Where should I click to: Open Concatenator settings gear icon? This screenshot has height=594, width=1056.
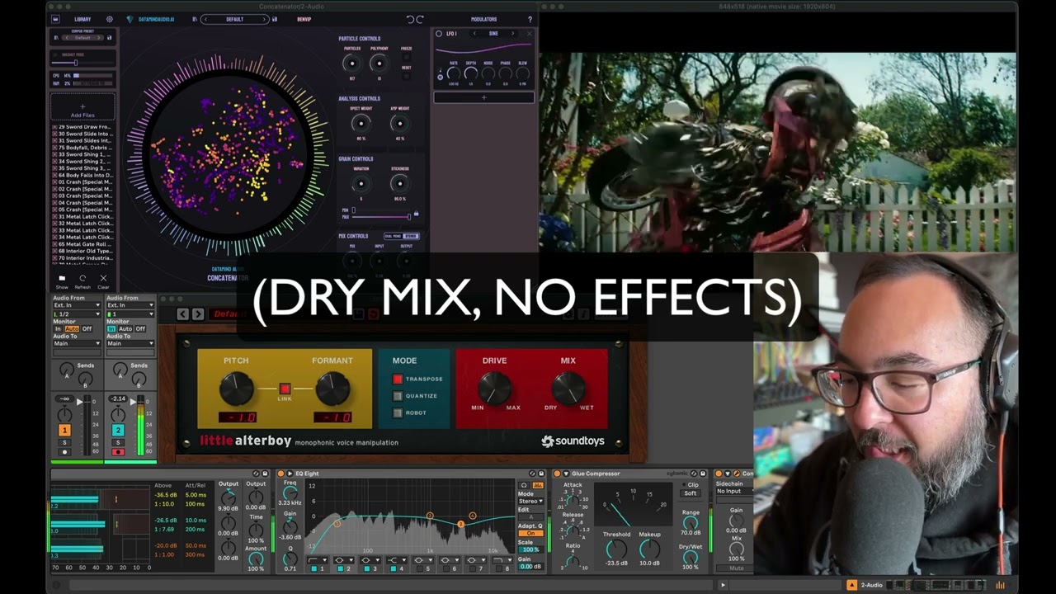[x=110, y=19]
